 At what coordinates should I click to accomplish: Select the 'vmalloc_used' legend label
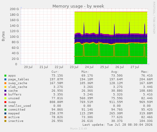pos(20,106)
